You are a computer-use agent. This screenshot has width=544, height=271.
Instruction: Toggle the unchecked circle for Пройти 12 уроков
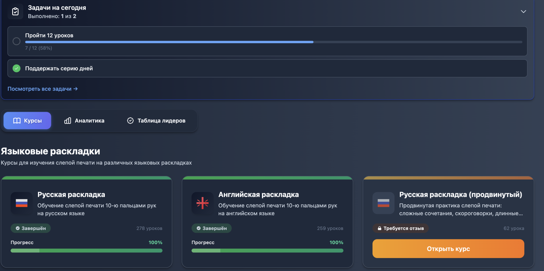16,41
